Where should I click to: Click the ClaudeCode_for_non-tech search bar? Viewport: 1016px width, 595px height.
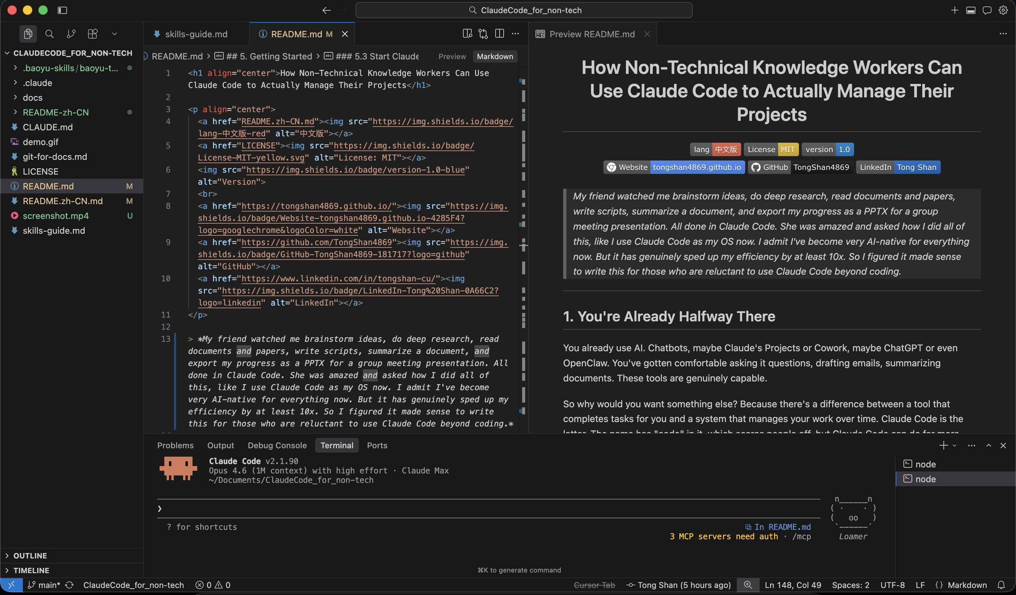[x=524, y=10]
